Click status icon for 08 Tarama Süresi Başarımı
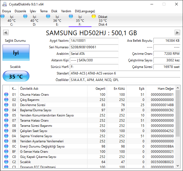The image size is (183, 171). click(x=6, y=125)
